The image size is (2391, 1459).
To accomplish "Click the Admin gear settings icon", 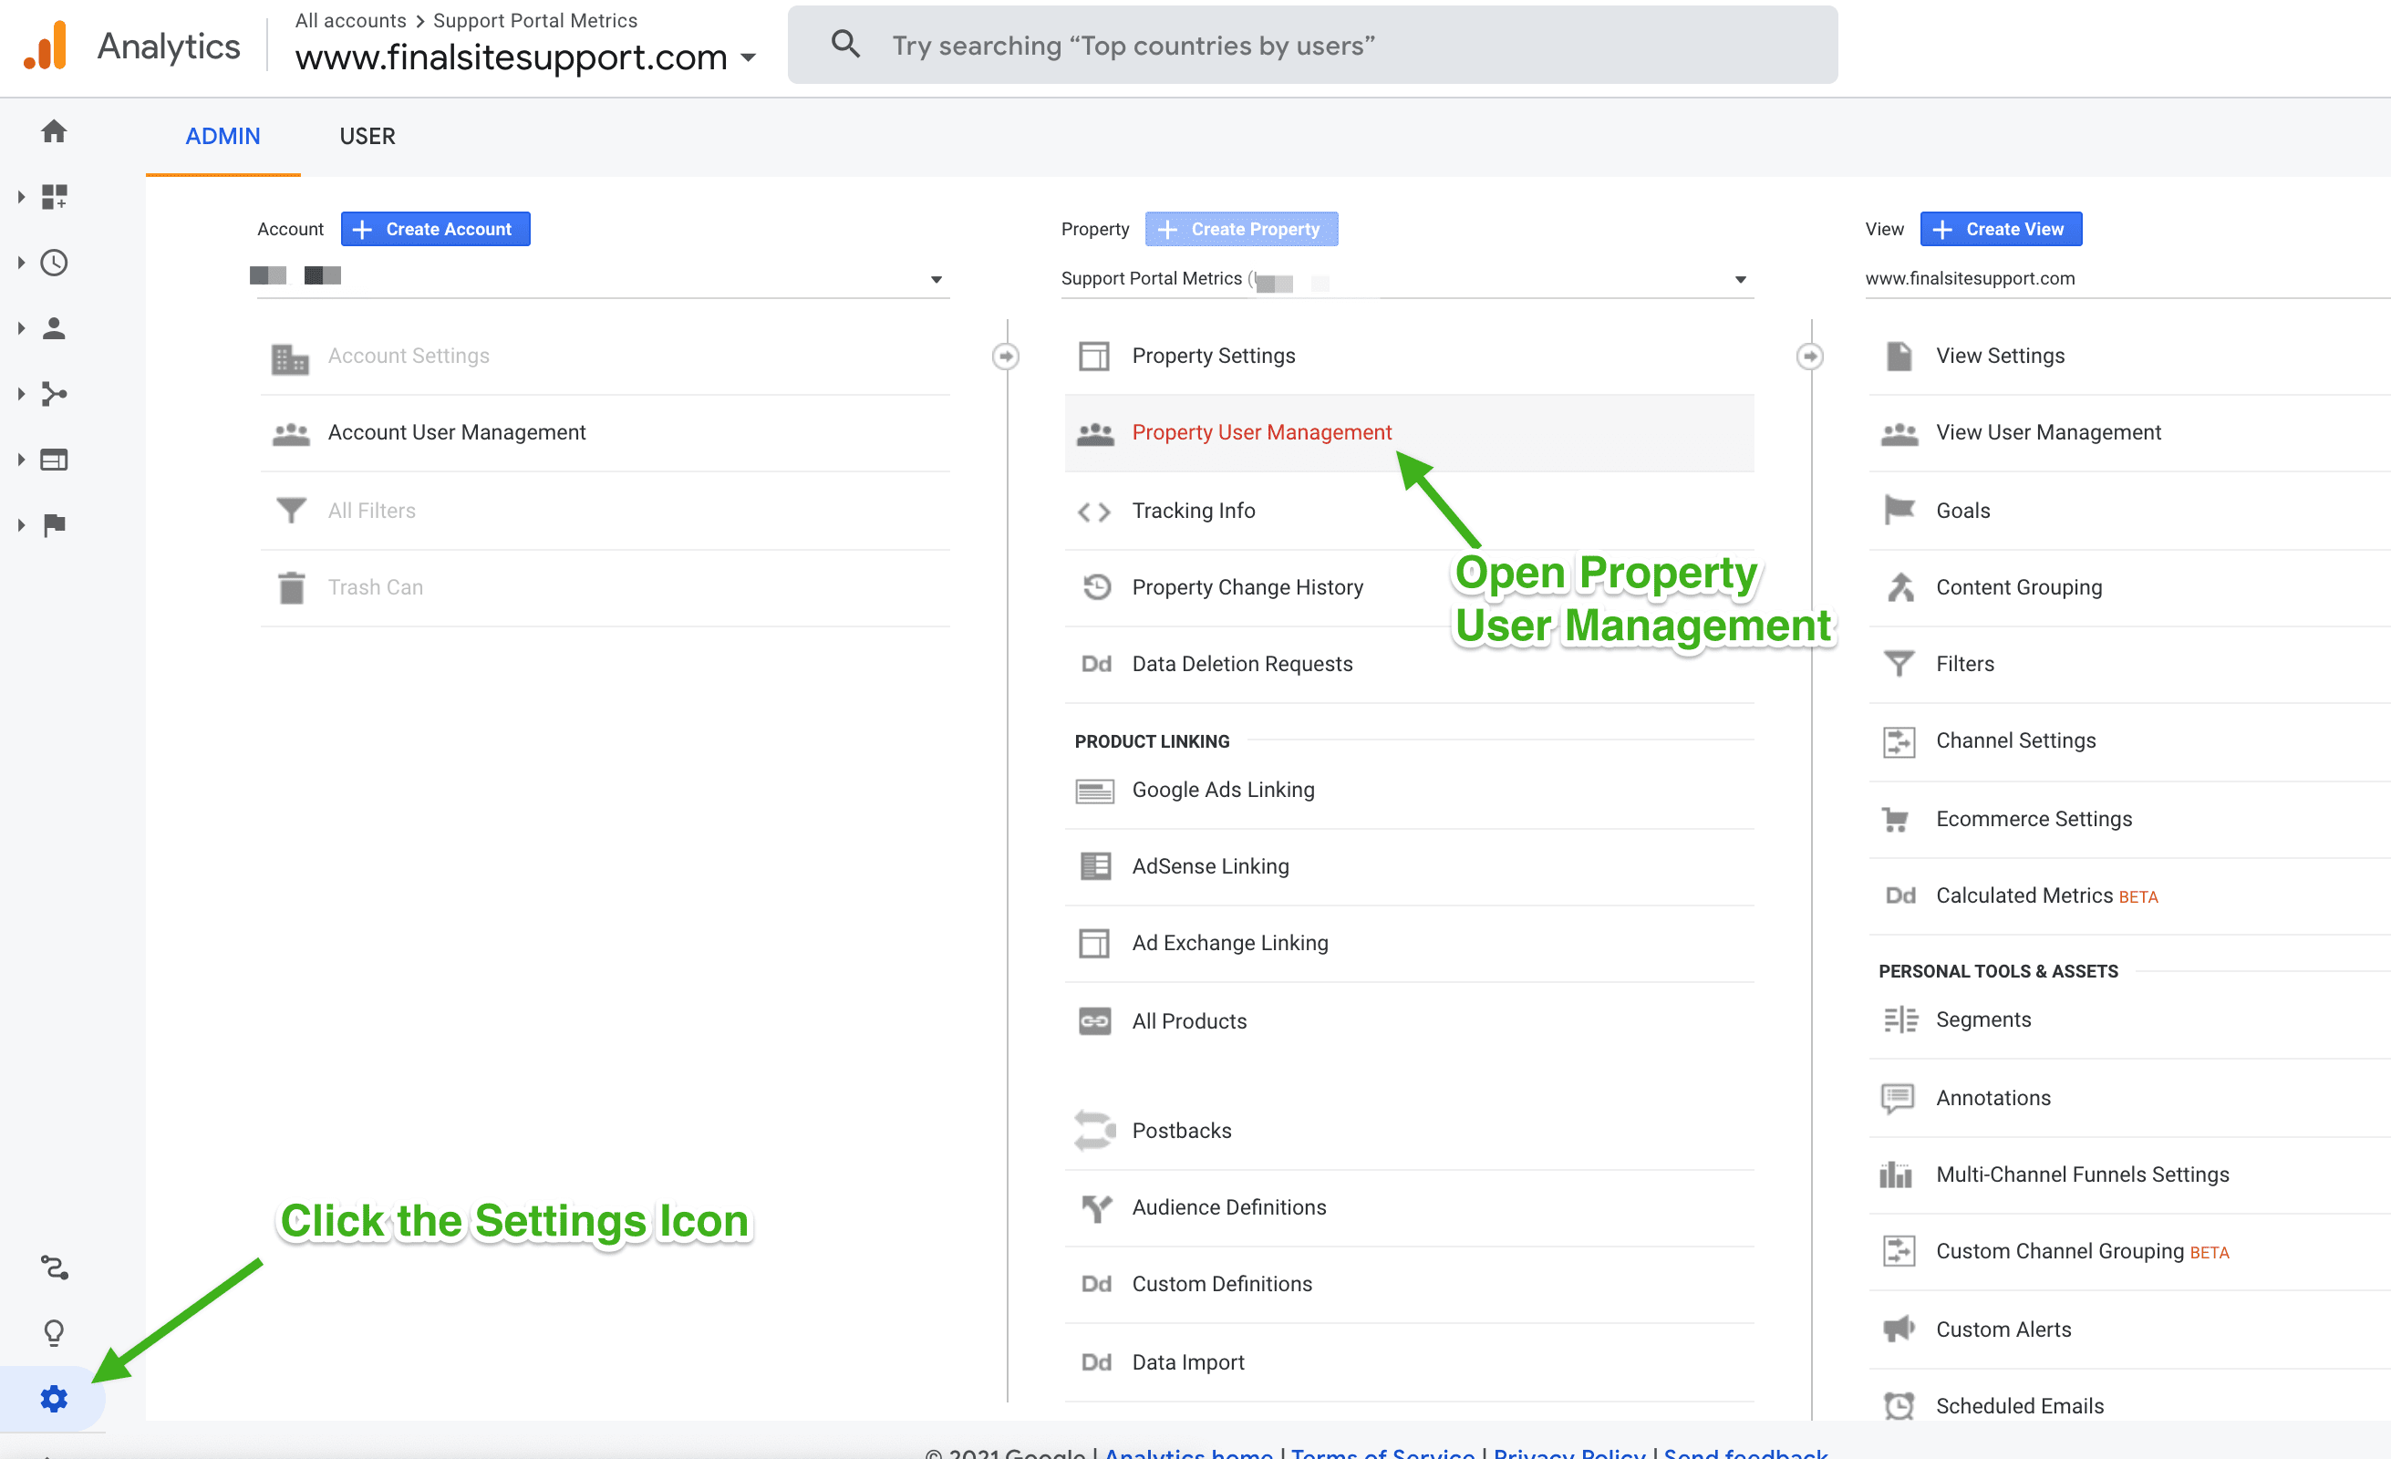I will (54, 1398).
